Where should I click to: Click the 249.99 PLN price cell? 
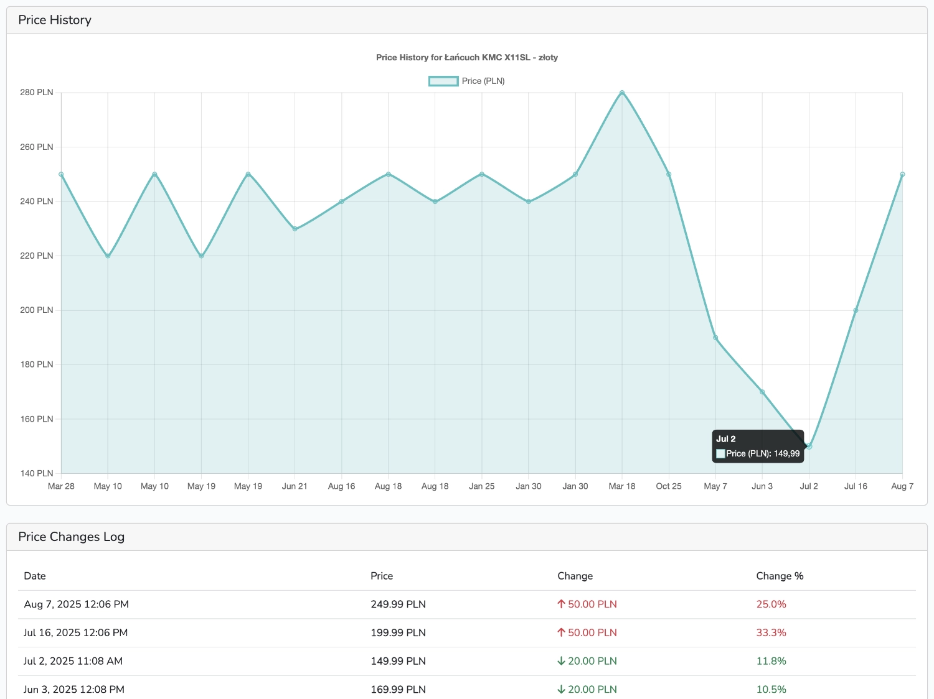coord(398,604)
